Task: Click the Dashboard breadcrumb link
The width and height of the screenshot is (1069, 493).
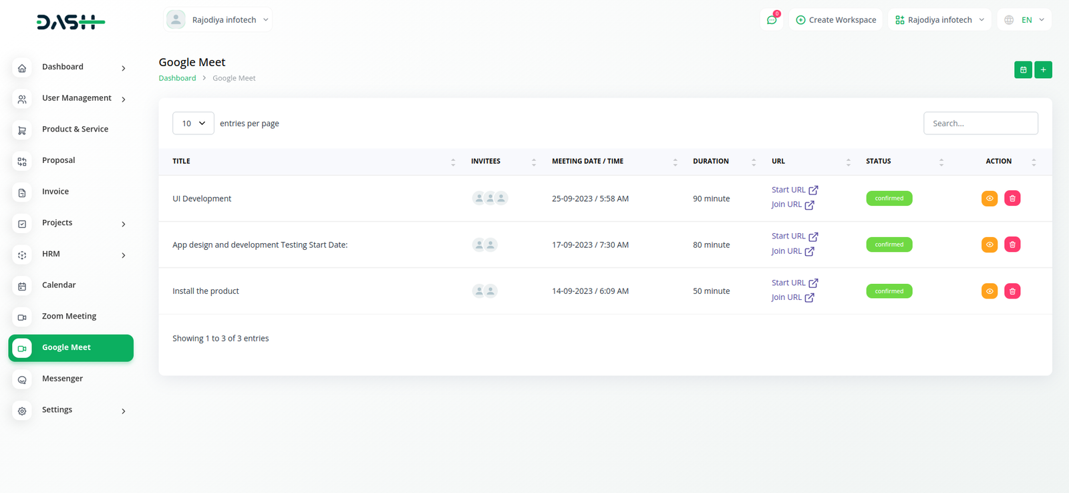Action: point(177,78)
